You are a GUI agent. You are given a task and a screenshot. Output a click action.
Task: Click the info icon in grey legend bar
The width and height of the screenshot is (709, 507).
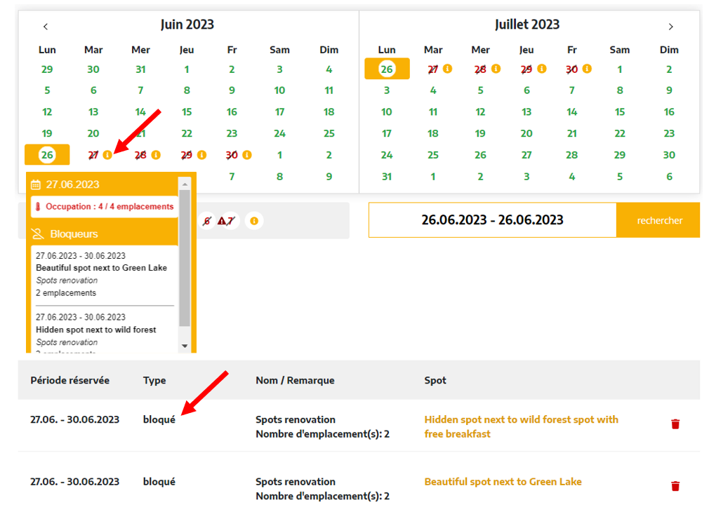(x=254, y=221)
